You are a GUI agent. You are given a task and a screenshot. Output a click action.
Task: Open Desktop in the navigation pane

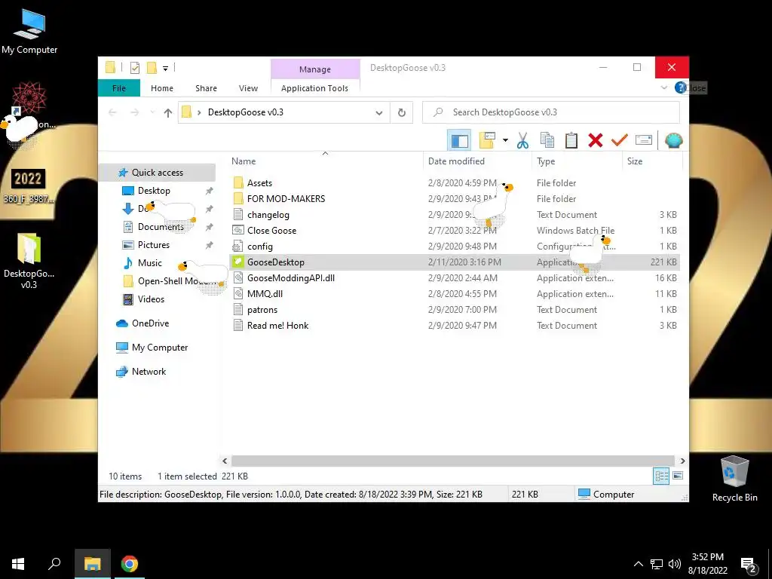click(x=154, y=191)
